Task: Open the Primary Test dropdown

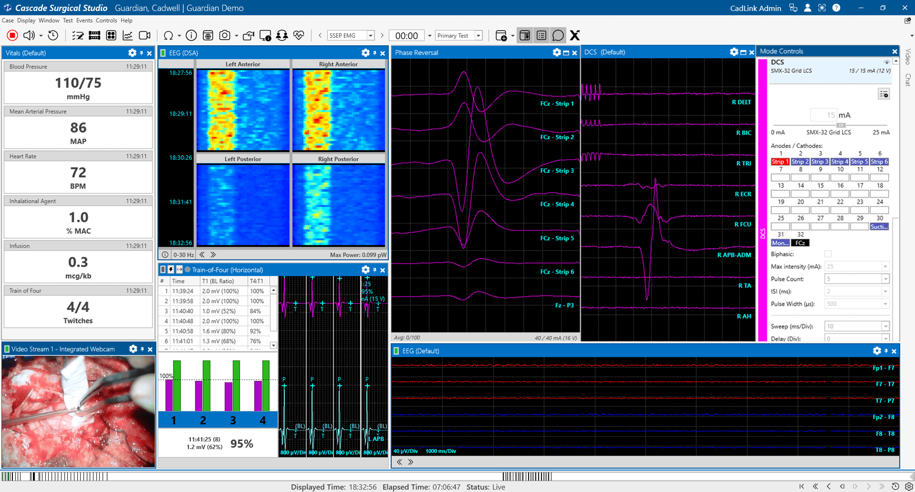Action: coord(478,36)
